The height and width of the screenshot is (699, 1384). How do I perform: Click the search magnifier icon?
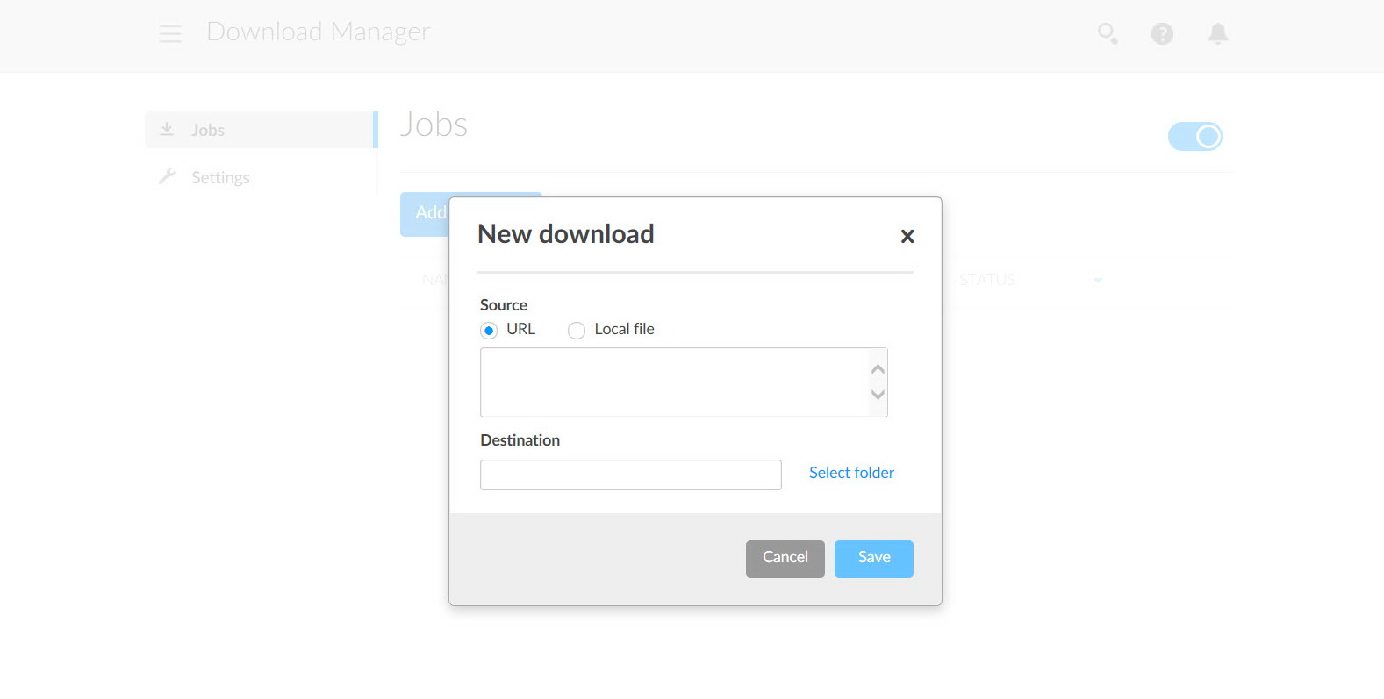pos(1108,33)
